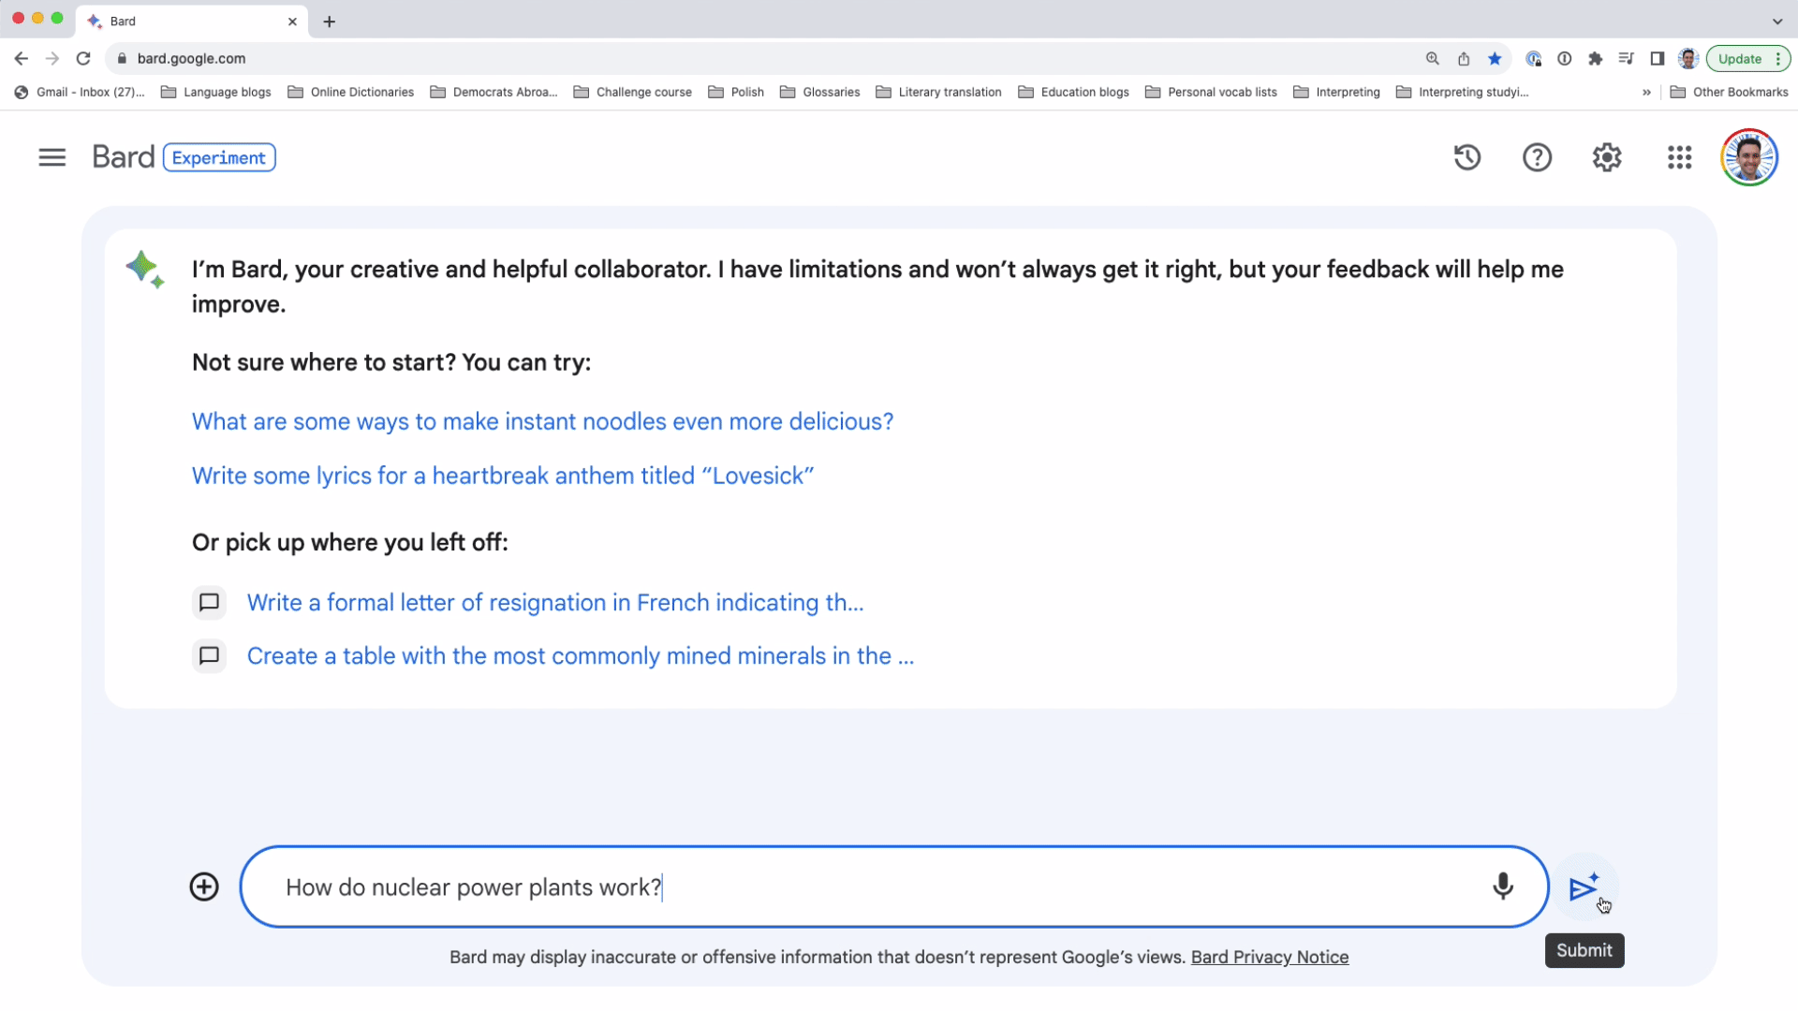The width and height of the screenshot is (1798, 1011).
Task: Open the Interpreting studying bookmark folder
Action: click(x=1463, y=92)
